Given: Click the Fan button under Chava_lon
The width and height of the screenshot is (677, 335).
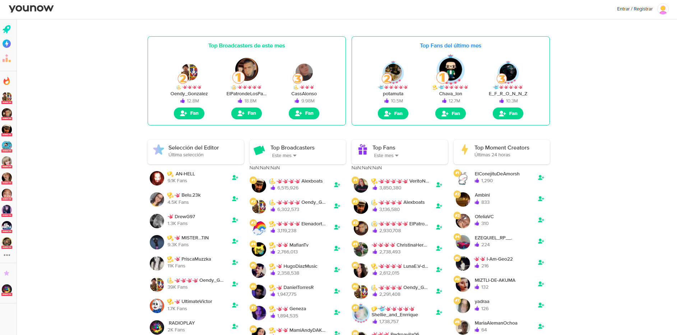Looking at the screenshot, I should click(x=450, y=114).
